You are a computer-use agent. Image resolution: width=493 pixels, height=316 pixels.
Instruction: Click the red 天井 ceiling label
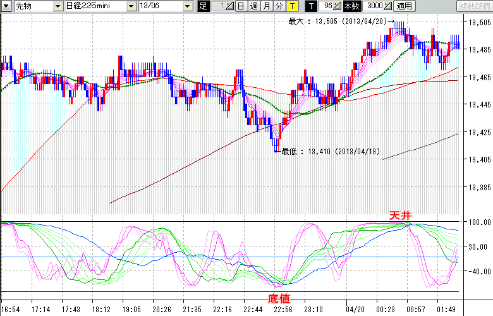(399, 216)
